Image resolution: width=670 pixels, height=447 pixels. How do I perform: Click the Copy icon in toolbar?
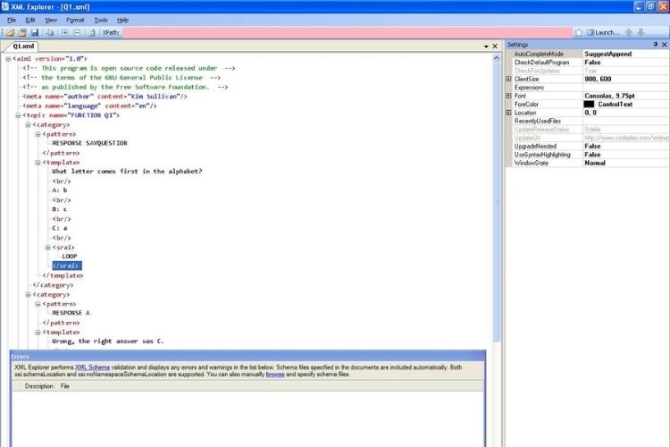tap(50, 32)
